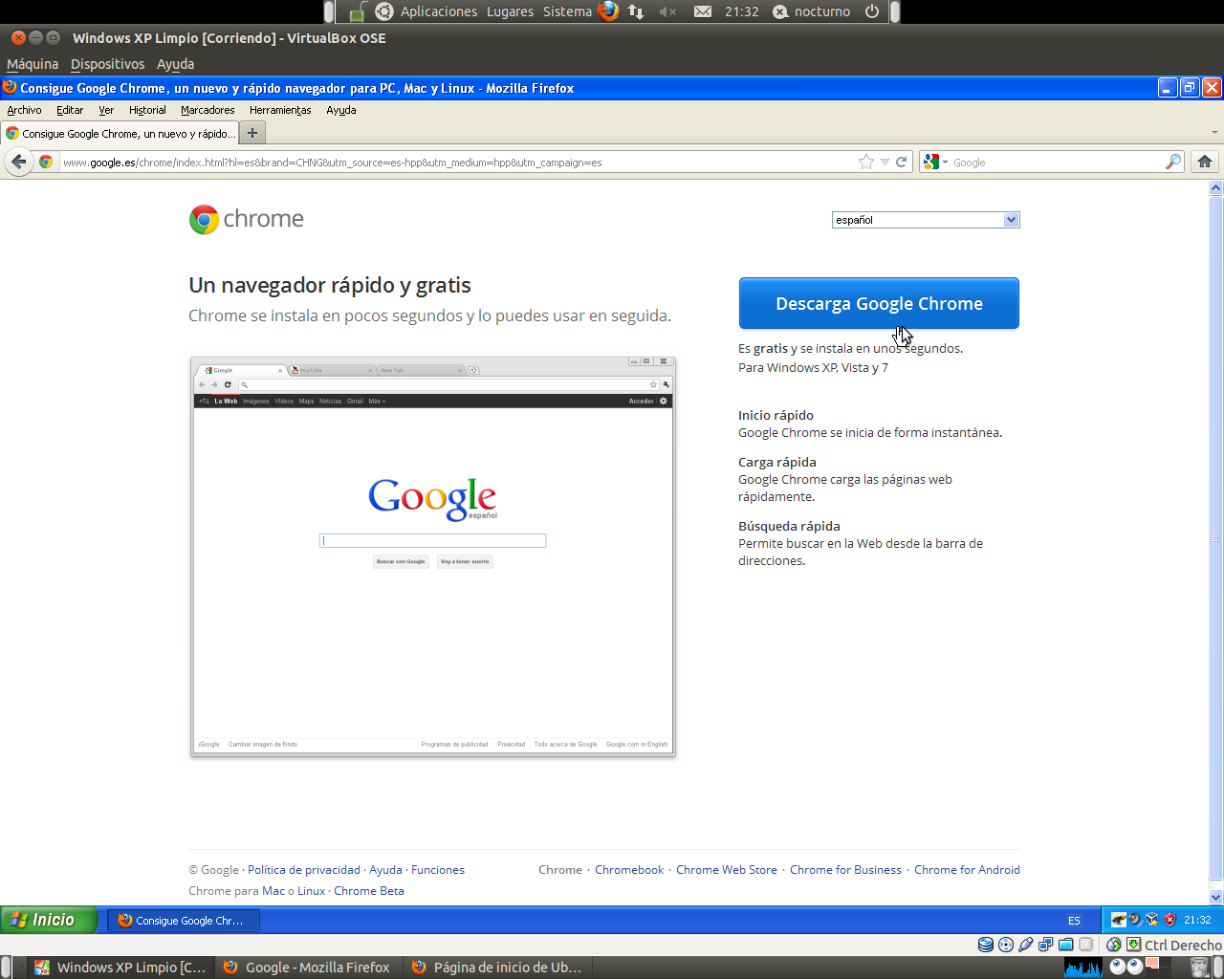Click the VirtualBox hard disk activity icon
This screenshot has height=979, width=1224.
point(986,945)
